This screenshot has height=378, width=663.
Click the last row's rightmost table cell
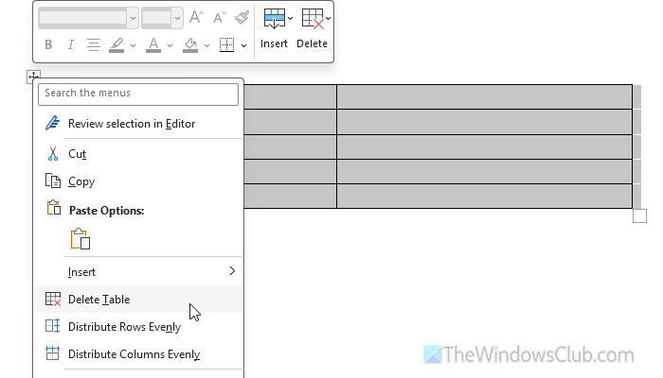(x=485, y=197)
